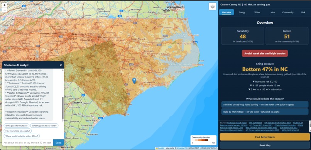Viewport: 311px width, 150px height.
Task: Open the Overview tab
Action: tap(226, 12)
